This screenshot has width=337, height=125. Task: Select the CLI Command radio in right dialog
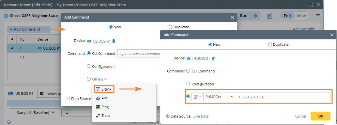pos(188,71)
